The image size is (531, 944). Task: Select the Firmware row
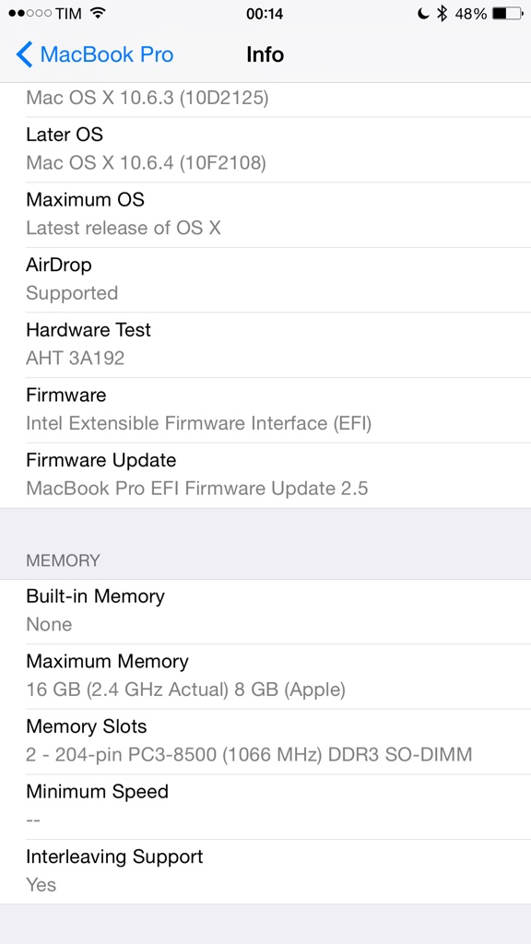[x=265, y=410]
